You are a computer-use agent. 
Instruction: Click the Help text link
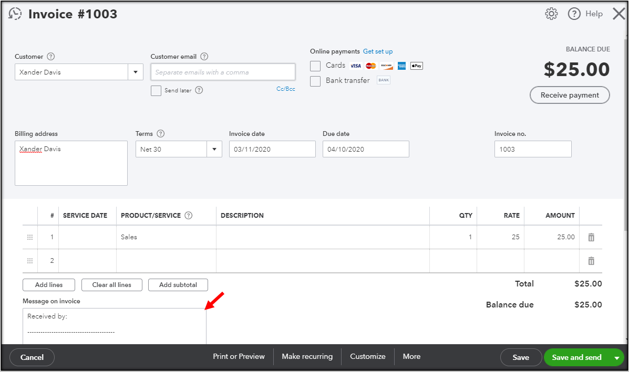pos(594,14)
